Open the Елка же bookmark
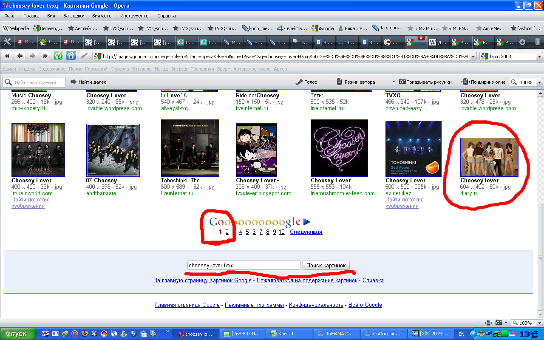 pos(353,28)
